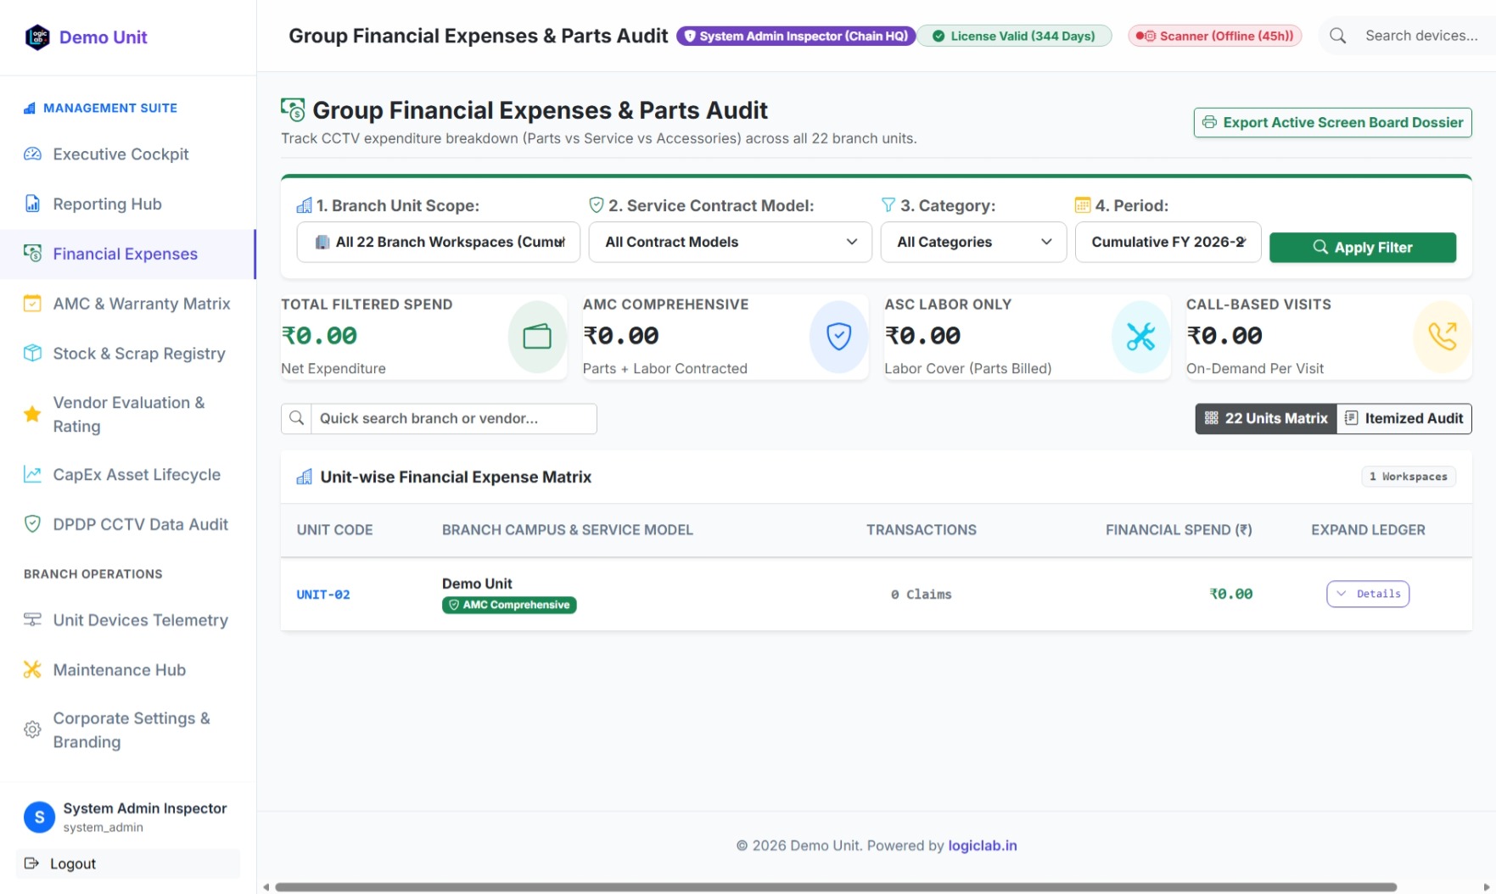Click the quick search magnifier icon
The image size is (1496, 894).
pos(297,418)
